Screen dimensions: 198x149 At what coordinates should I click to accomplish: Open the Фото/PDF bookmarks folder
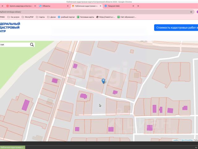(x=28, y=17)
